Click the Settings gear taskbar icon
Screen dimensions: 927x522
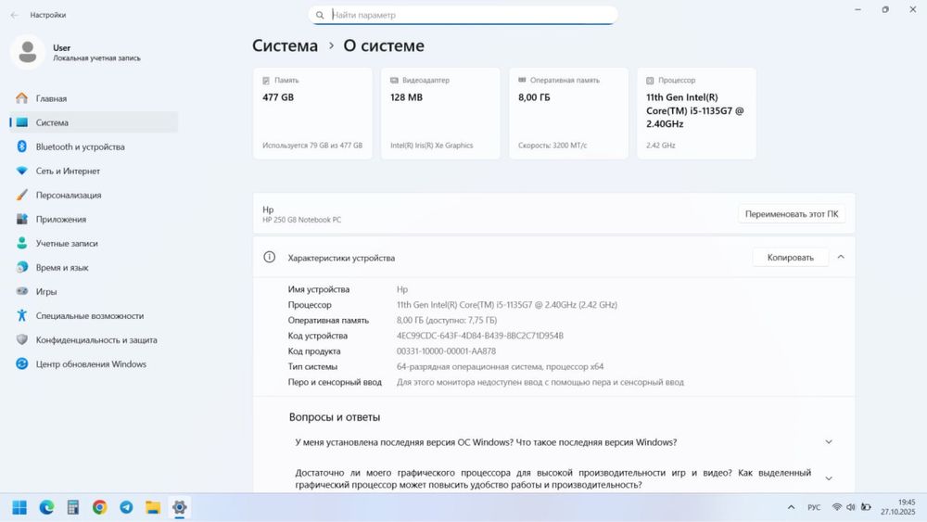(180, 507)
